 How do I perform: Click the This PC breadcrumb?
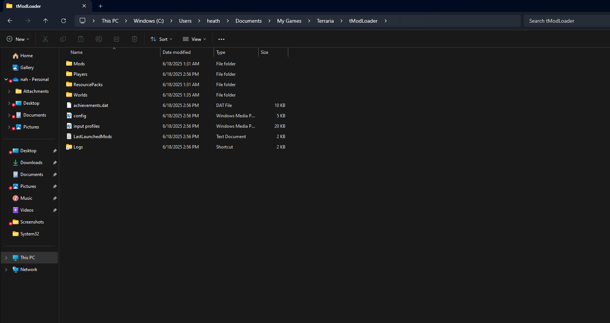pos(110,21)
